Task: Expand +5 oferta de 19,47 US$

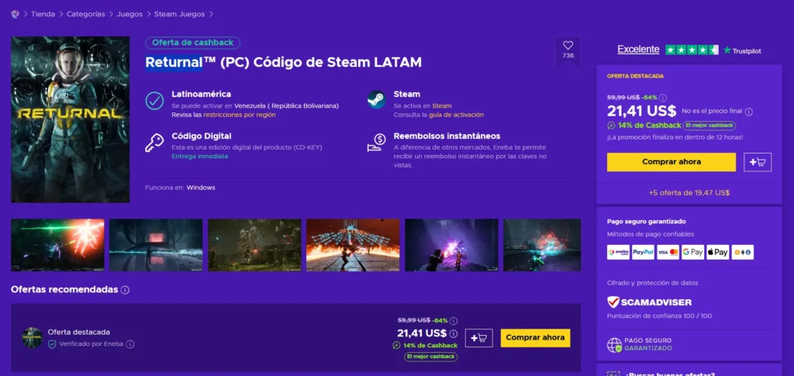Action: coord(689,193)
